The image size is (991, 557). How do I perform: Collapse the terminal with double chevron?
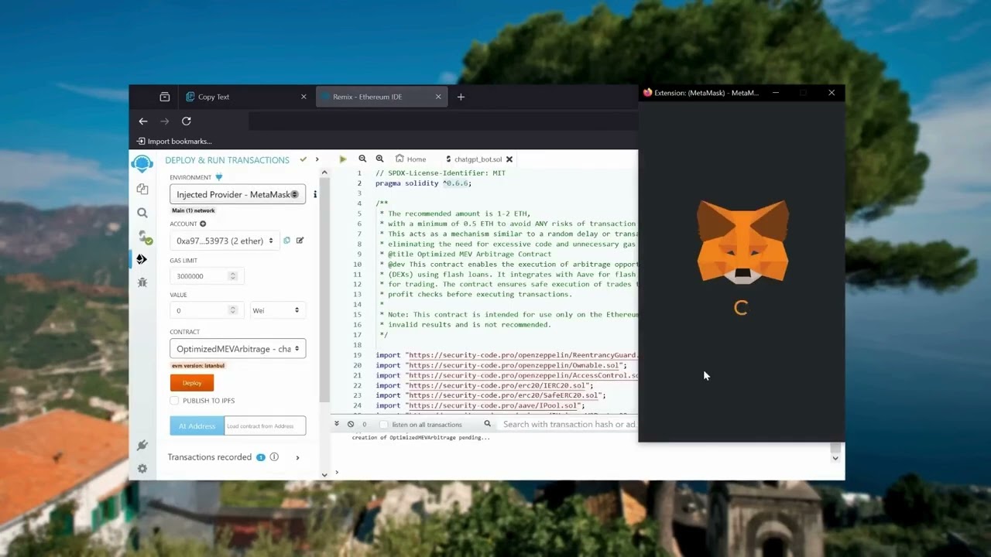[337, 424]
